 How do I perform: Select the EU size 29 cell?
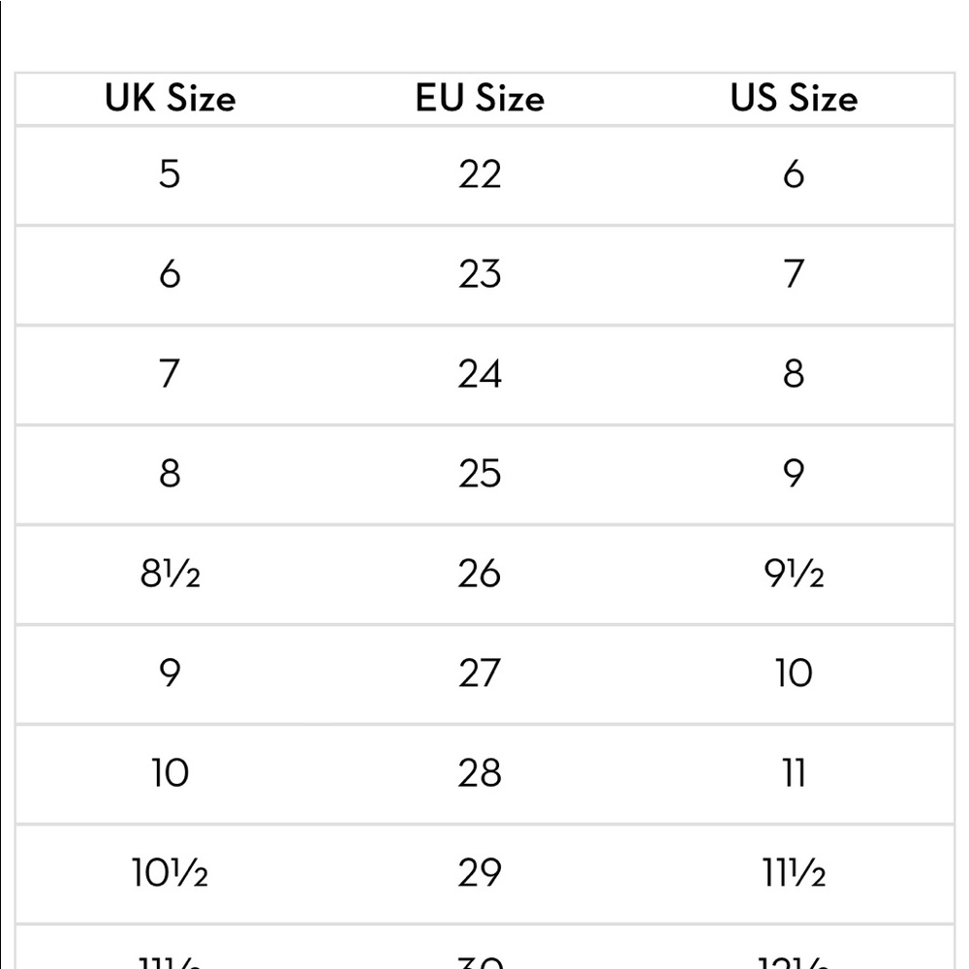click(x=480, y=873)
